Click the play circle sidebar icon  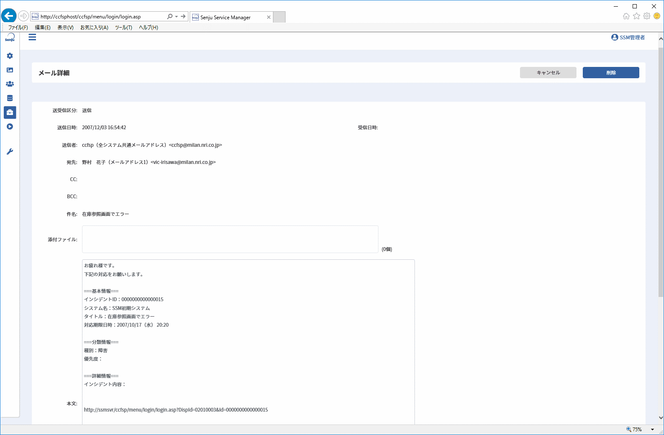pyautogui.click(x=10, y=126)
